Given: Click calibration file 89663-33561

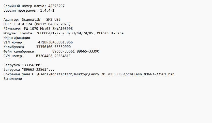Looking at the screenshot, I should pos(63,52).
